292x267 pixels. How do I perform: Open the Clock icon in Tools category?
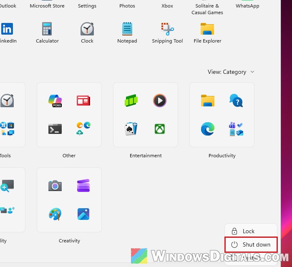[7, 101]
